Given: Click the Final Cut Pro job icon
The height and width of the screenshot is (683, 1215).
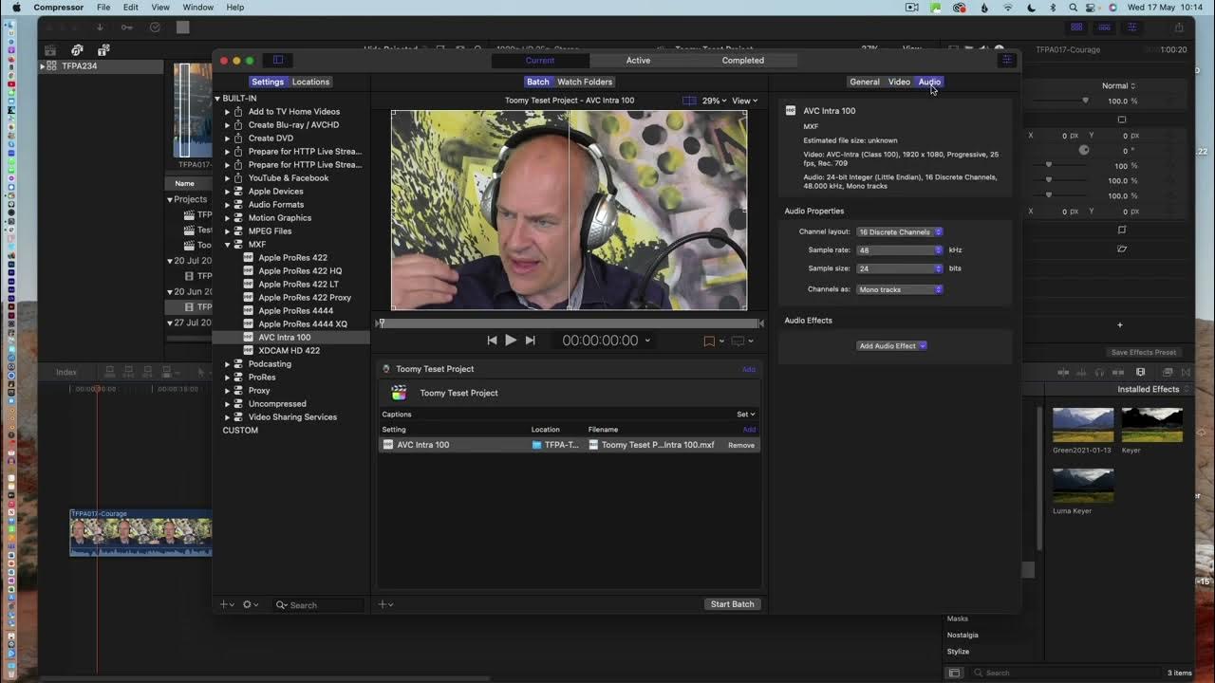Looking at the screenshot, I should (x=399, y=393).
